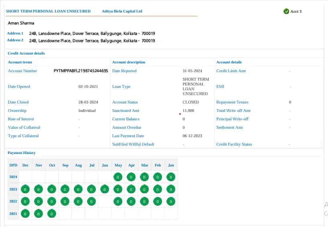Click the Address 1 label
Viewport: 328px width, 227px height.
(x=15, y=33)
